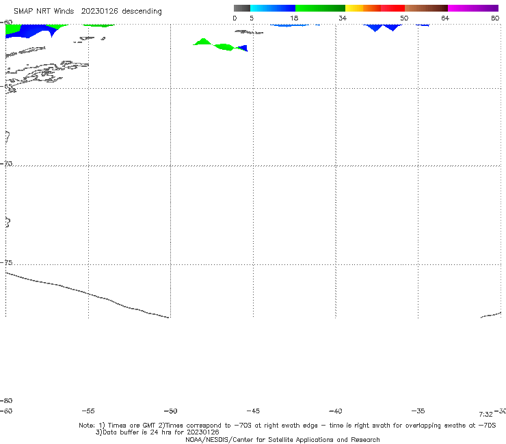
Task: Click the 'Note: 1) Times are GMT' line
Action: (287, 426)
